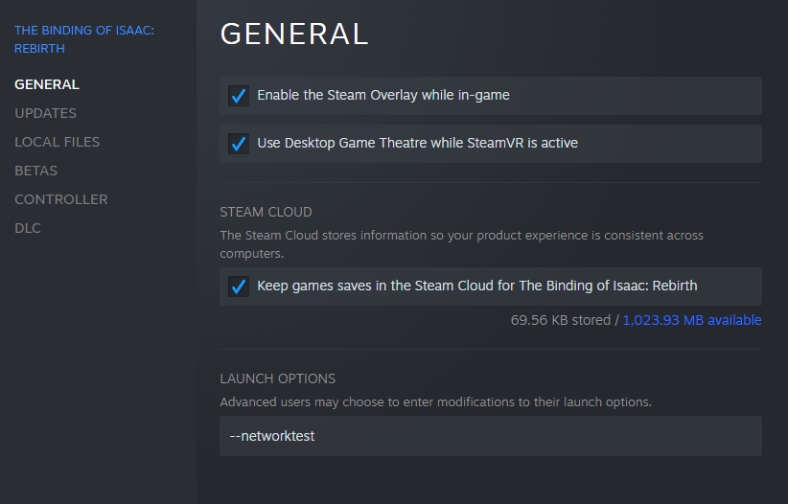Click the large GENERAL page heading
This screenshot has height=504, width=788.
(x=294, y=34)
